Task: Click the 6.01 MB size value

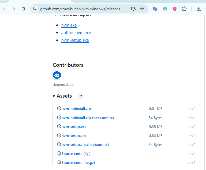Action: (x=156, y=109)
